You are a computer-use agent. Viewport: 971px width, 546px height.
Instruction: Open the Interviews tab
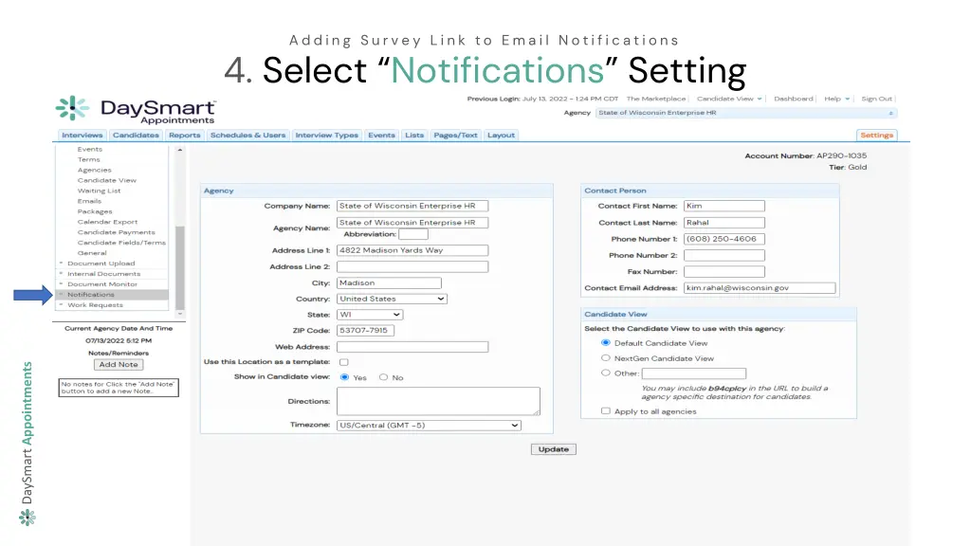82,135
